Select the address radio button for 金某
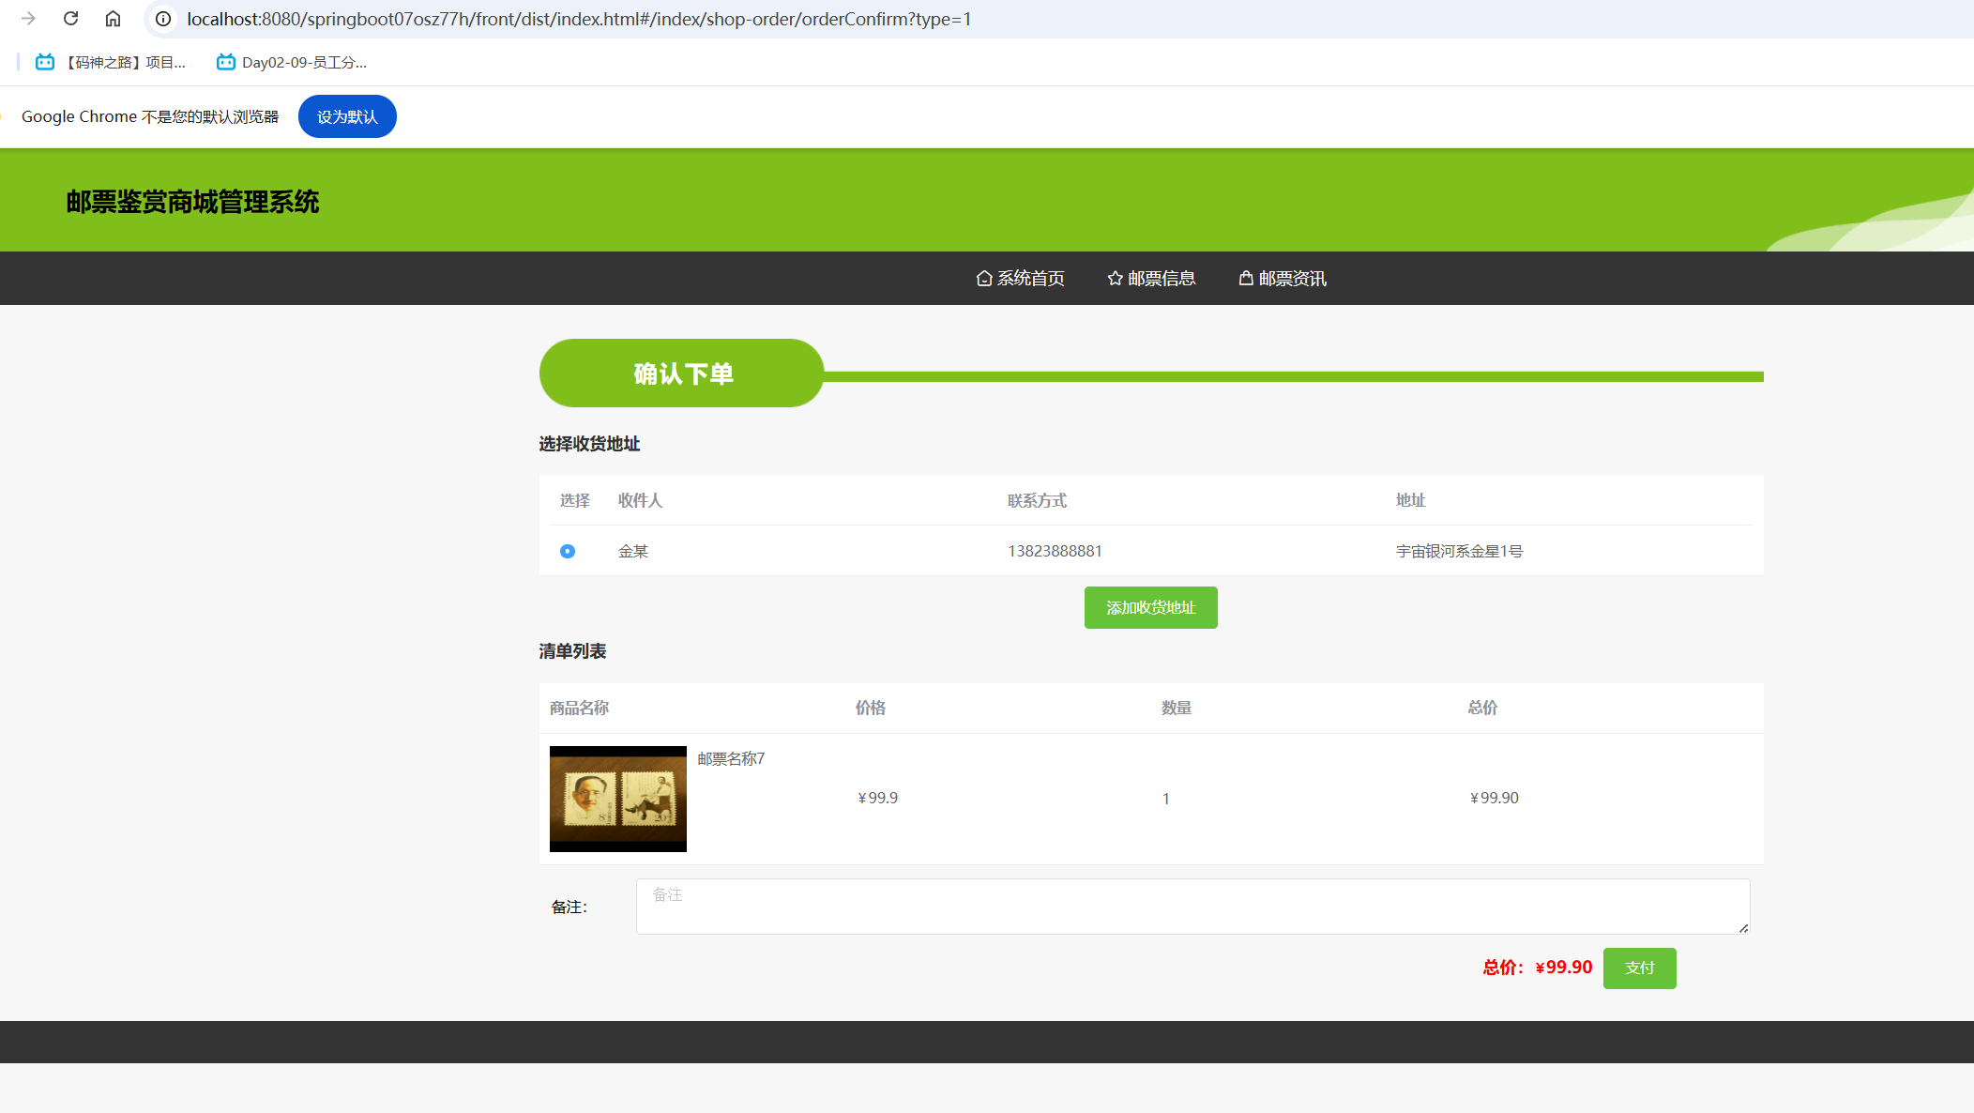The height and width of the screenshot is (1113, 1974). click(568, 551)
